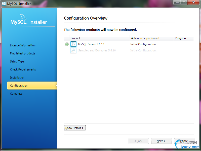Click the Configuration Overview heading
The image size is (201, 151).
click(86, 18)
